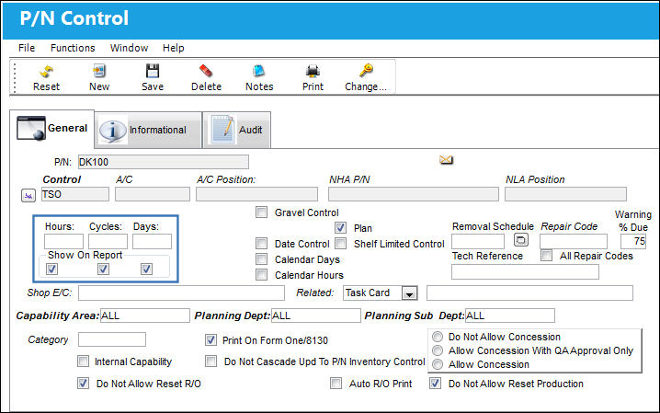660x413 pixels.
Task: Uncheck the Plan checkbox
Action: 340,228
